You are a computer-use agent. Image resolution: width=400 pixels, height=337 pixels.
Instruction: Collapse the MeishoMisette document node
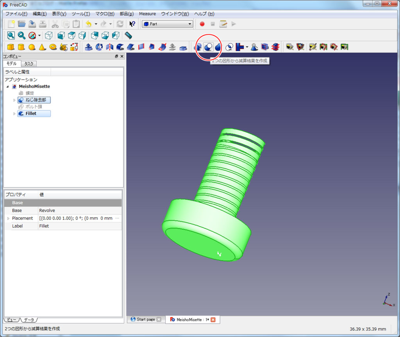click(8, 87)
